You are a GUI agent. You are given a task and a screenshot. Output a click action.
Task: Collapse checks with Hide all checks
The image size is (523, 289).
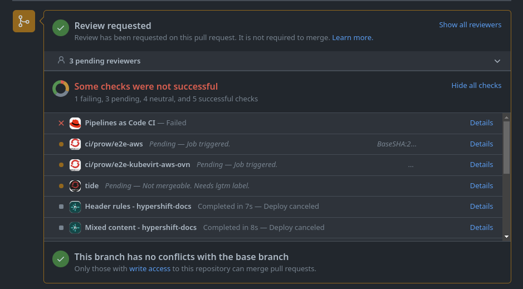pyautogui.click(x=476, y=86)
